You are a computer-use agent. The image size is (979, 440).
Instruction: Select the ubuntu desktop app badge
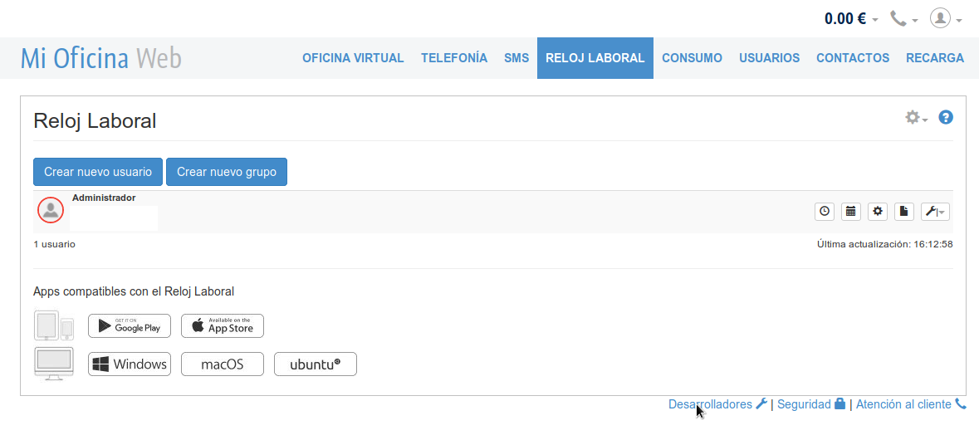tap(316, 364)
